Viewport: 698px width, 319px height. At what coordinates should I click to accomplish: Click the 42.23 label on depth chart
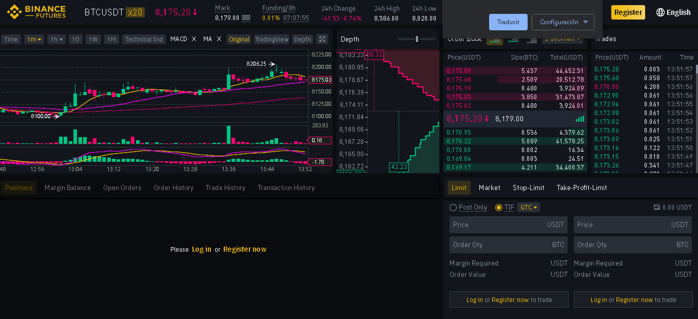399,167
